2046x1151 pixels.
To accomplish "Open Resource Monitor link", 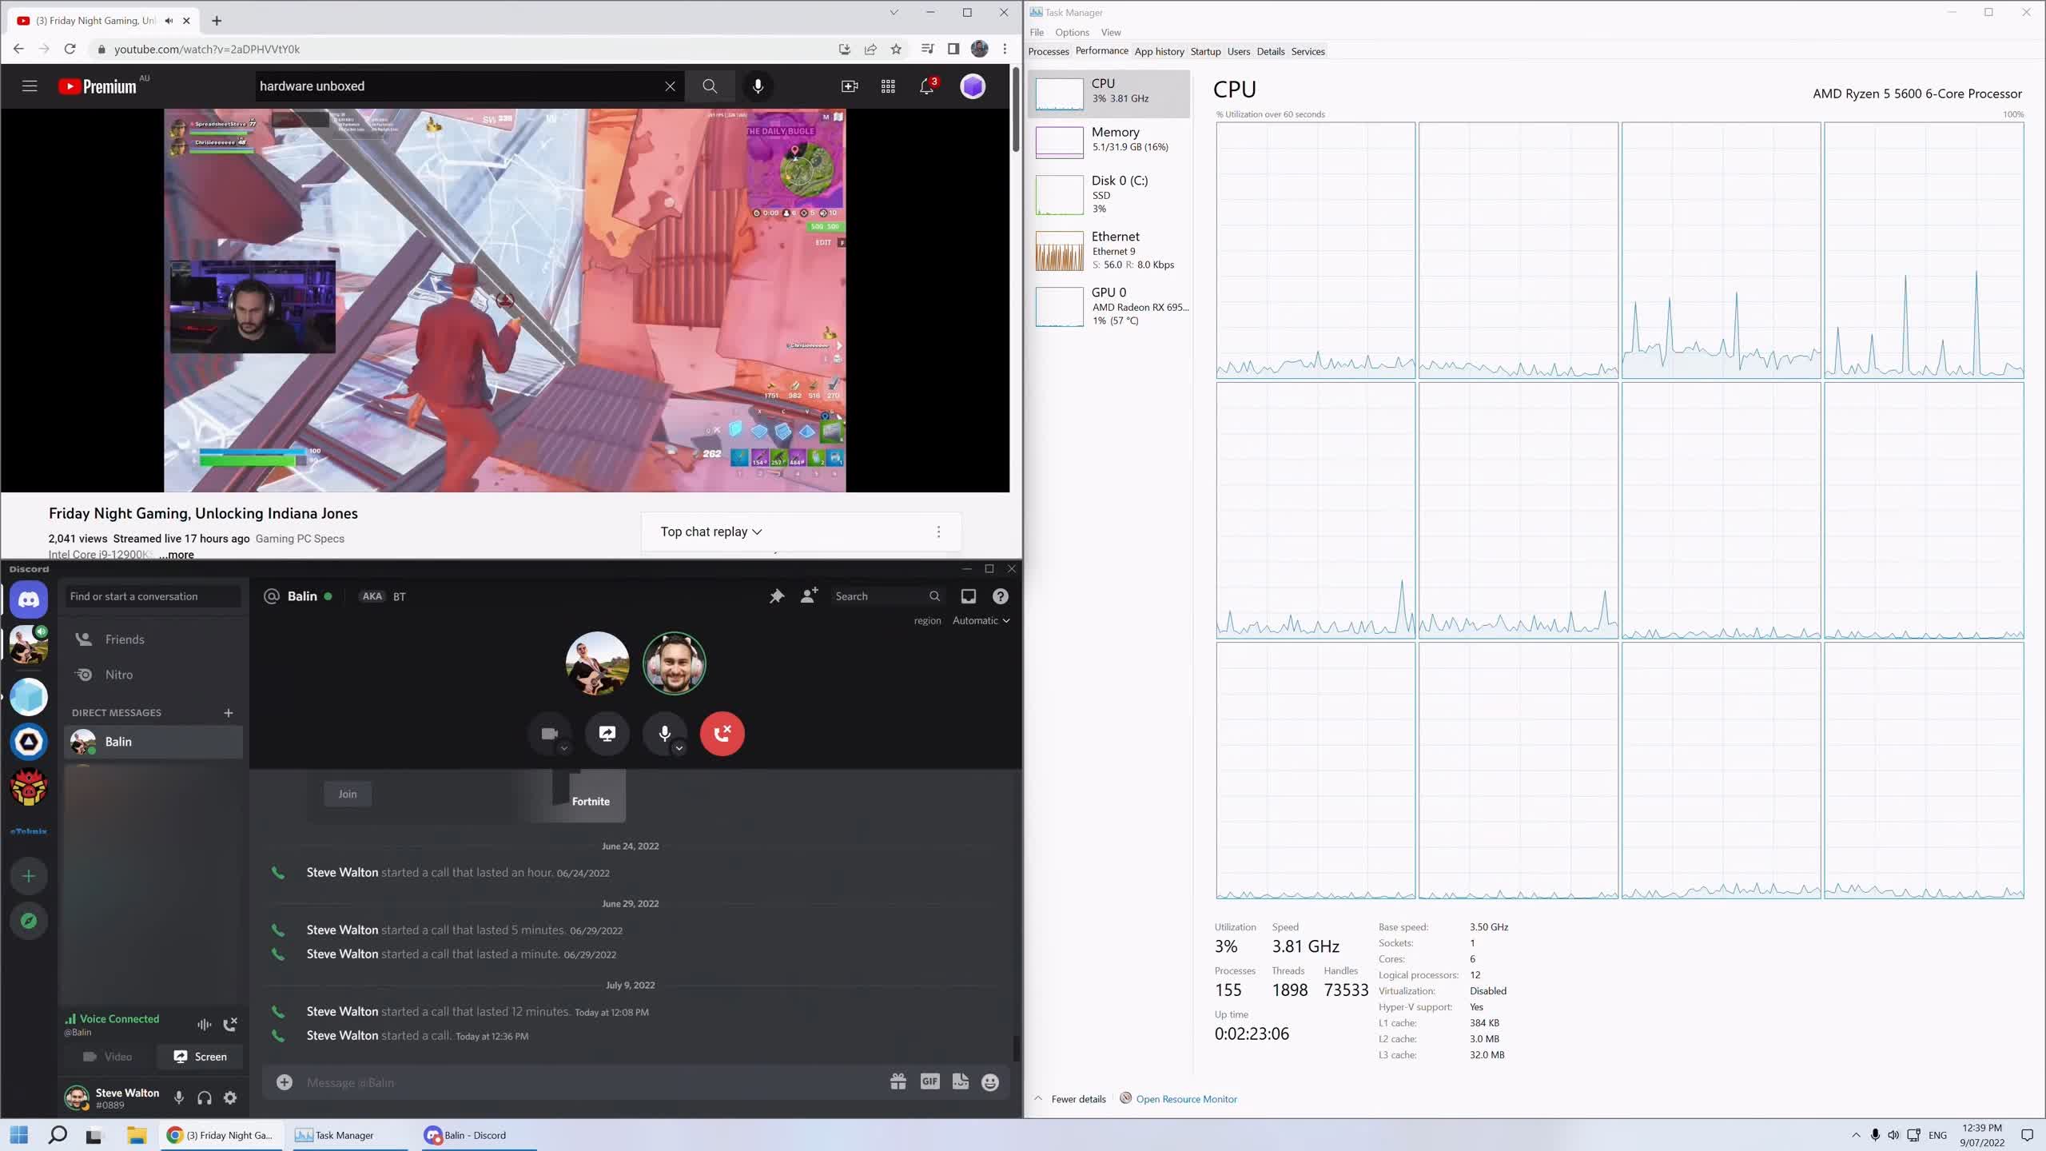I will (1186, 1099).
